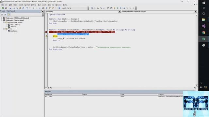Click the List Properties/Methods icon in Edit toolbar
The width and height of the screenshot is (209, 117).
[92, 8]
